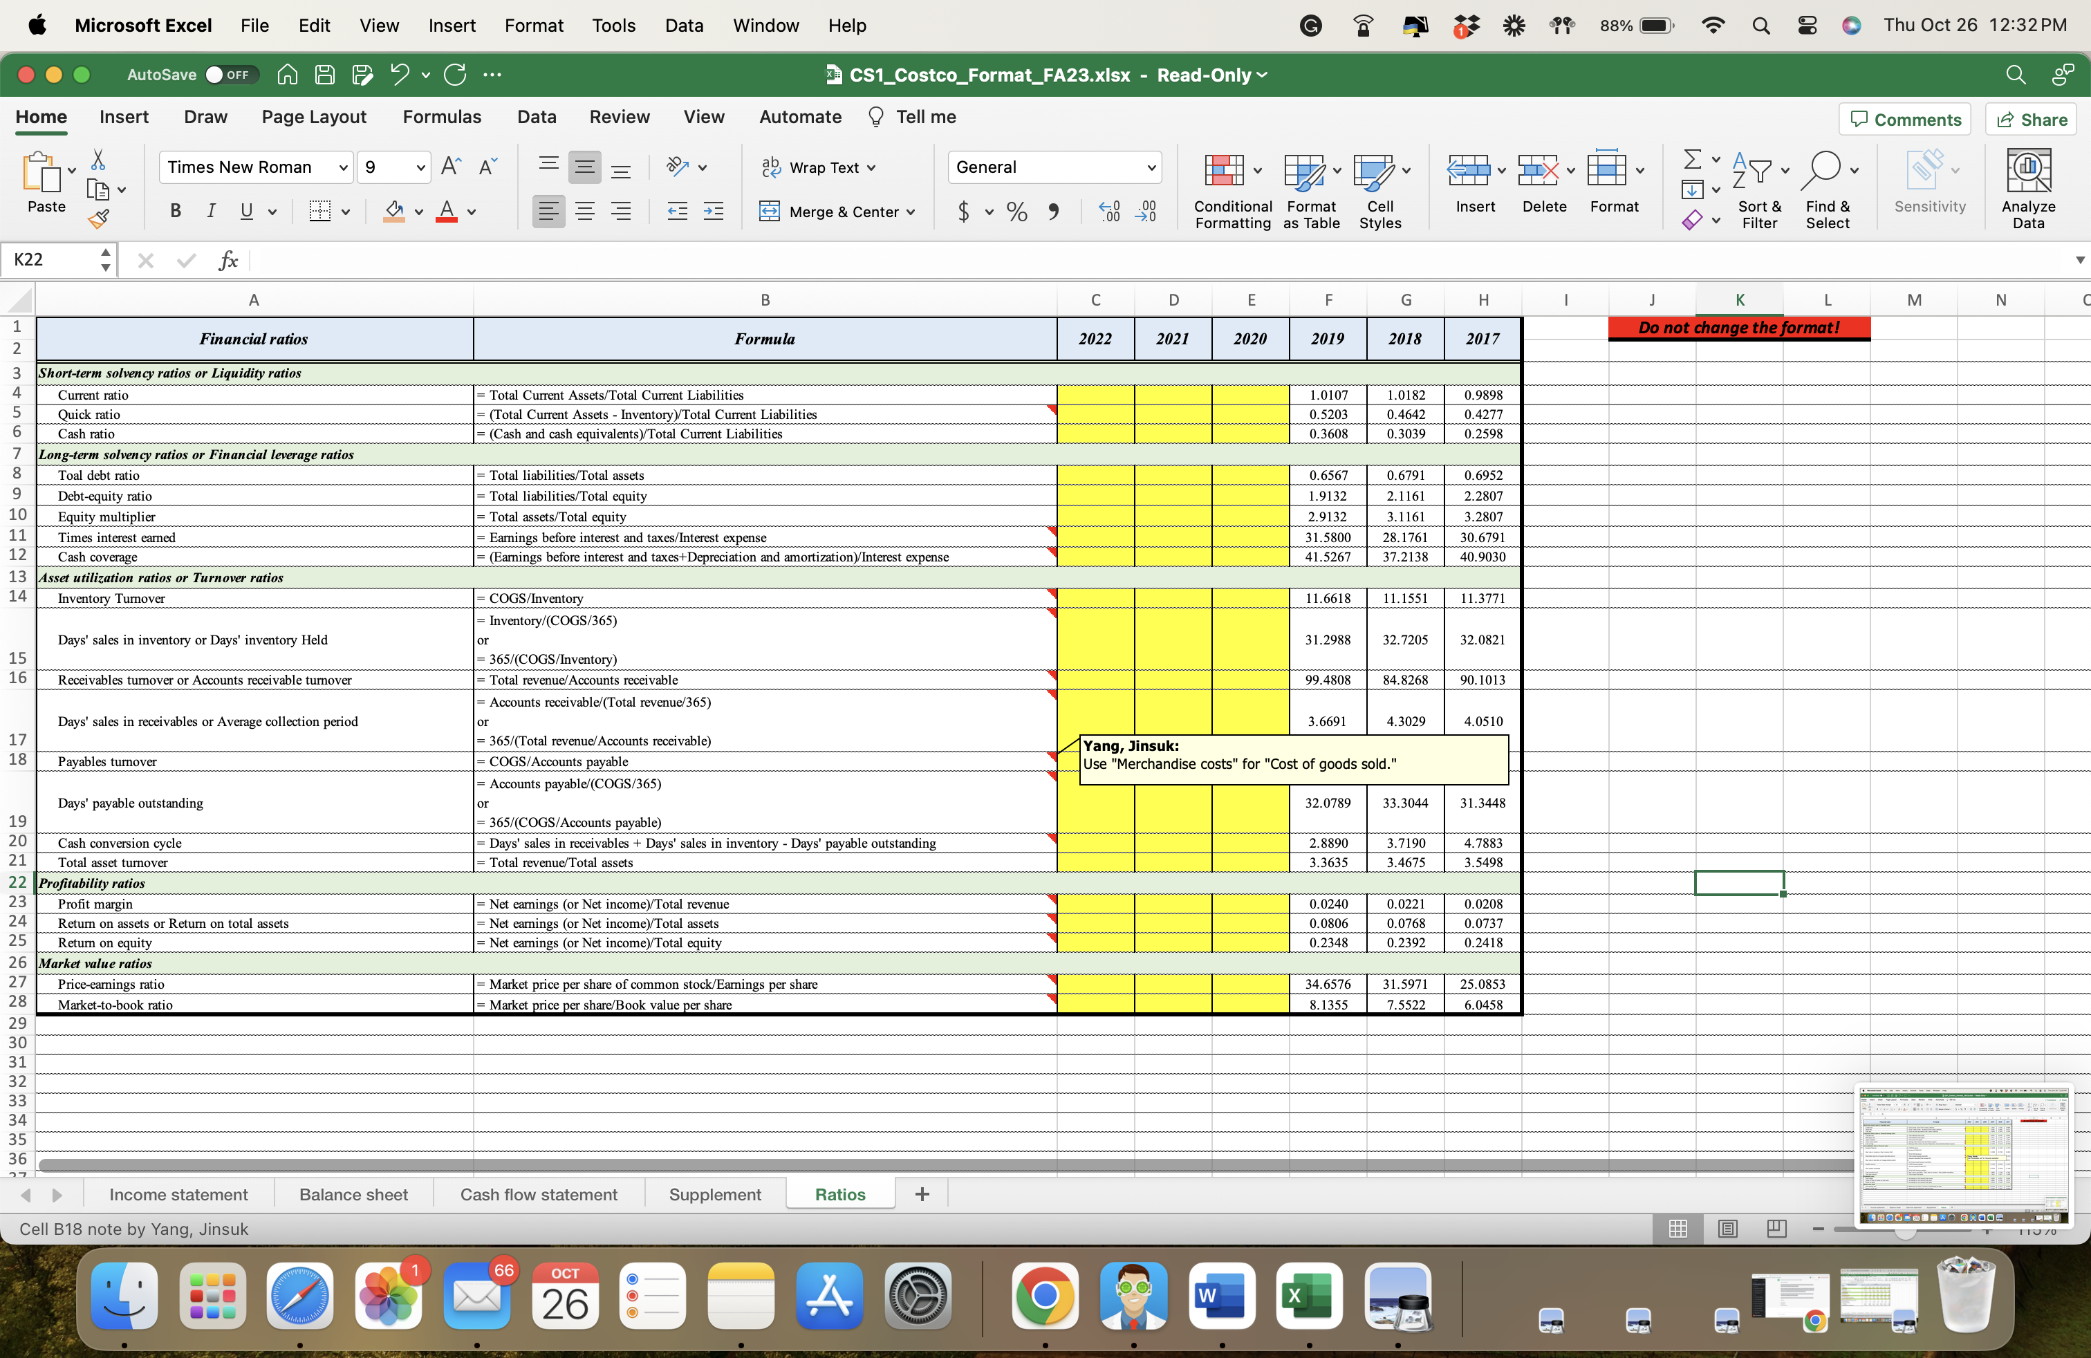Switch to Page Layout view in status bar
Image resolution: width=2091 pixels, height=1358 pixels.
point(1727,1229)
